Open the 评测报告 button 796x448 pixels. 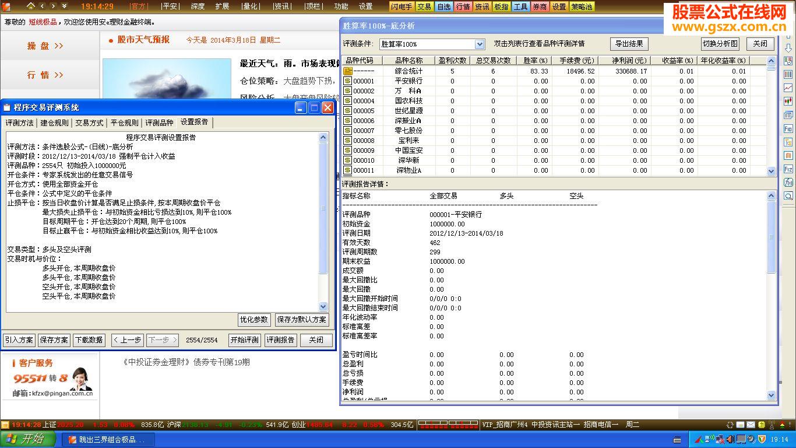[281, 340]
